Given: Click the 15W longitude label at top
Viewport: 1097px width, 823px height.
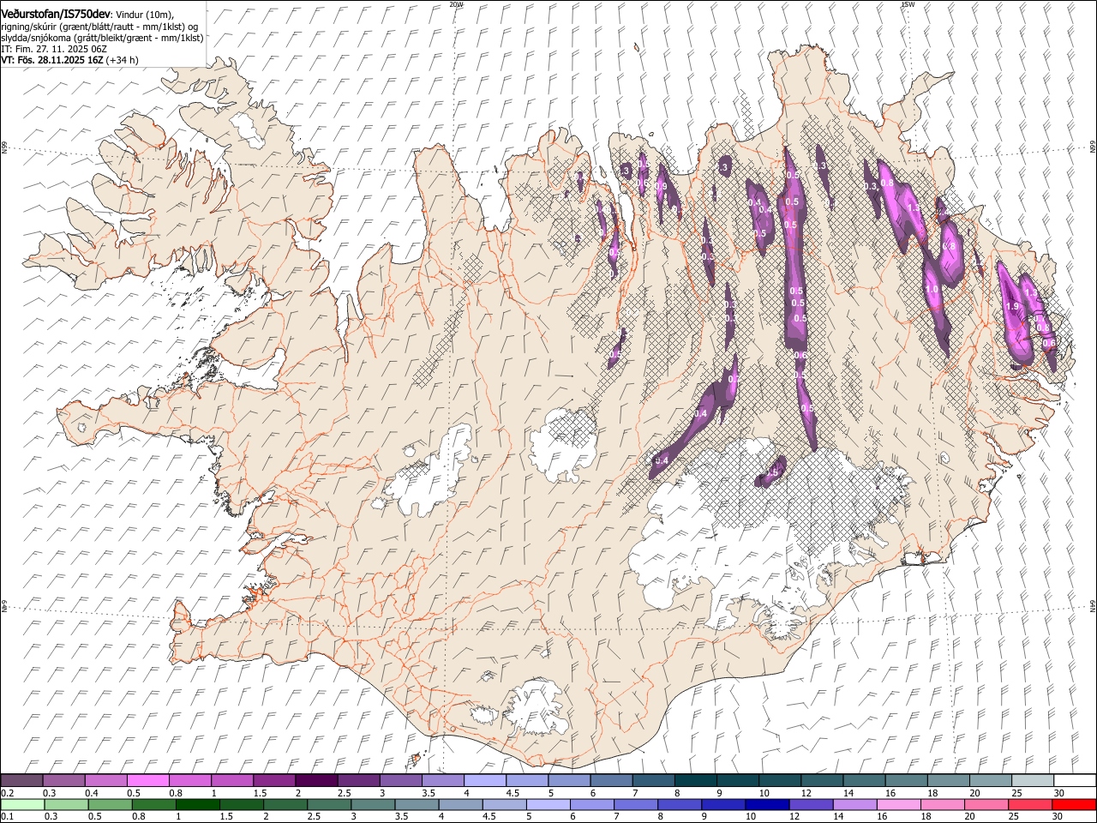Looking at the screenshot, I should (908, 4).
